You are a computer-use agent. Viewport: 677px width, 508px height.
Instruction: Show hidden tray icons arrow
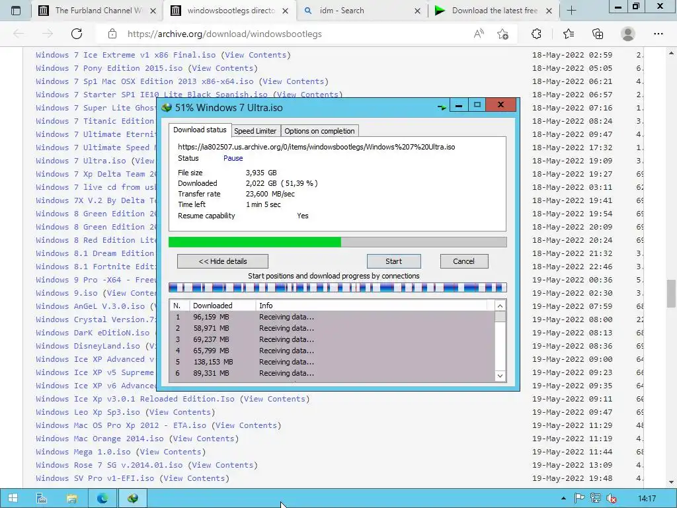point(563,499)
